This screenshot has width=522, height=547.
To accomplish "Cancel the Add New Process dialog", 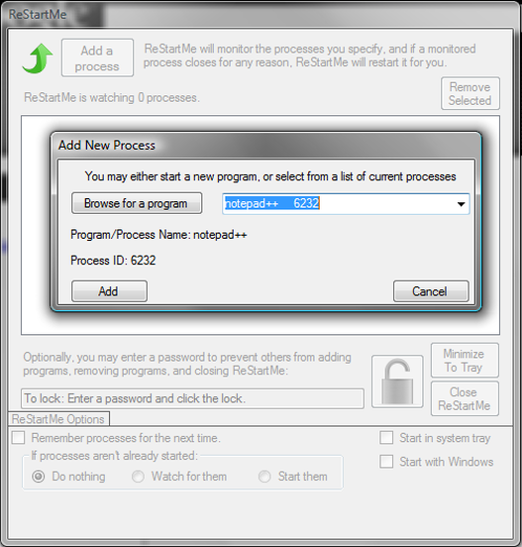I will (431, 291).
